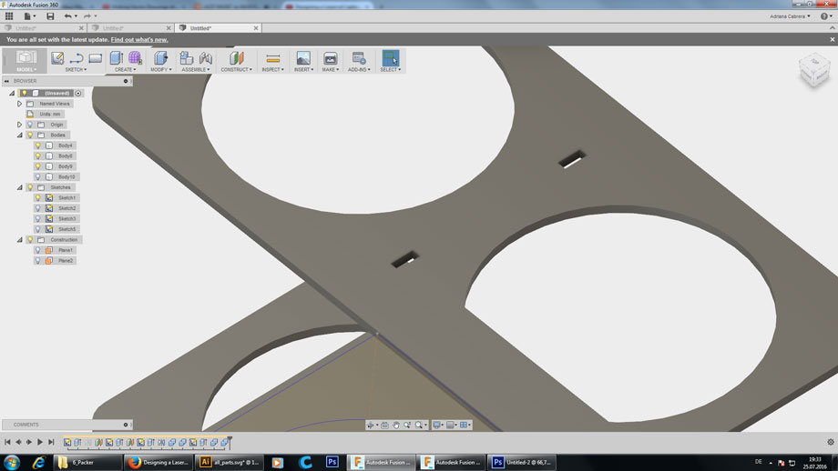
Task: Click the Make 3D print icon
Action: (x=331, y=57)
